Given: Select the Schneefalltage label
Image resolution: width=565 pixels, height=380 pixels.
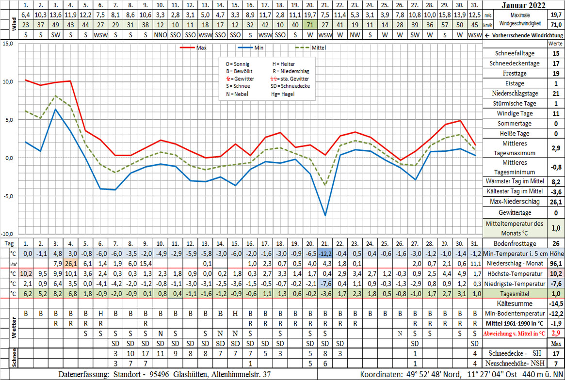Looking at the screenshot, I should 514,53.
